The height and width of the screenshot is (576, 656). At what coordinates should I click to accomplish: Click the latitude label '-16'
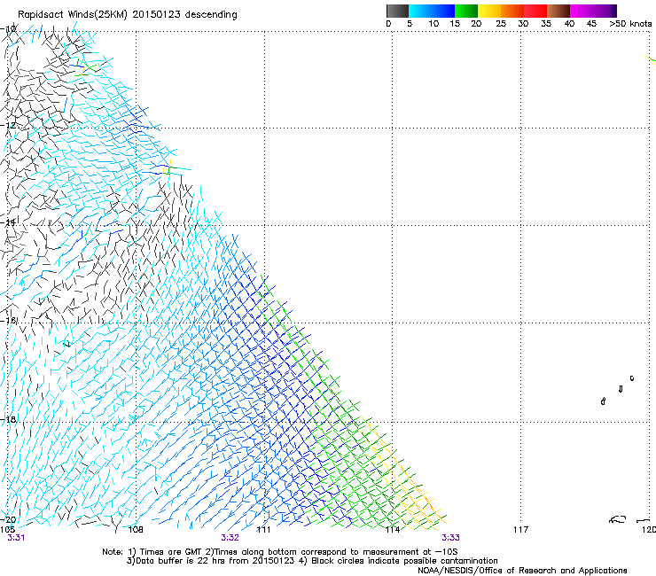[9, 321]
